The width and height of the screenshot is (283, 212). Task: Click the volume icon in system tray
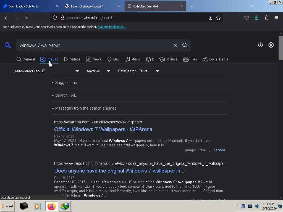coord(257,206)
